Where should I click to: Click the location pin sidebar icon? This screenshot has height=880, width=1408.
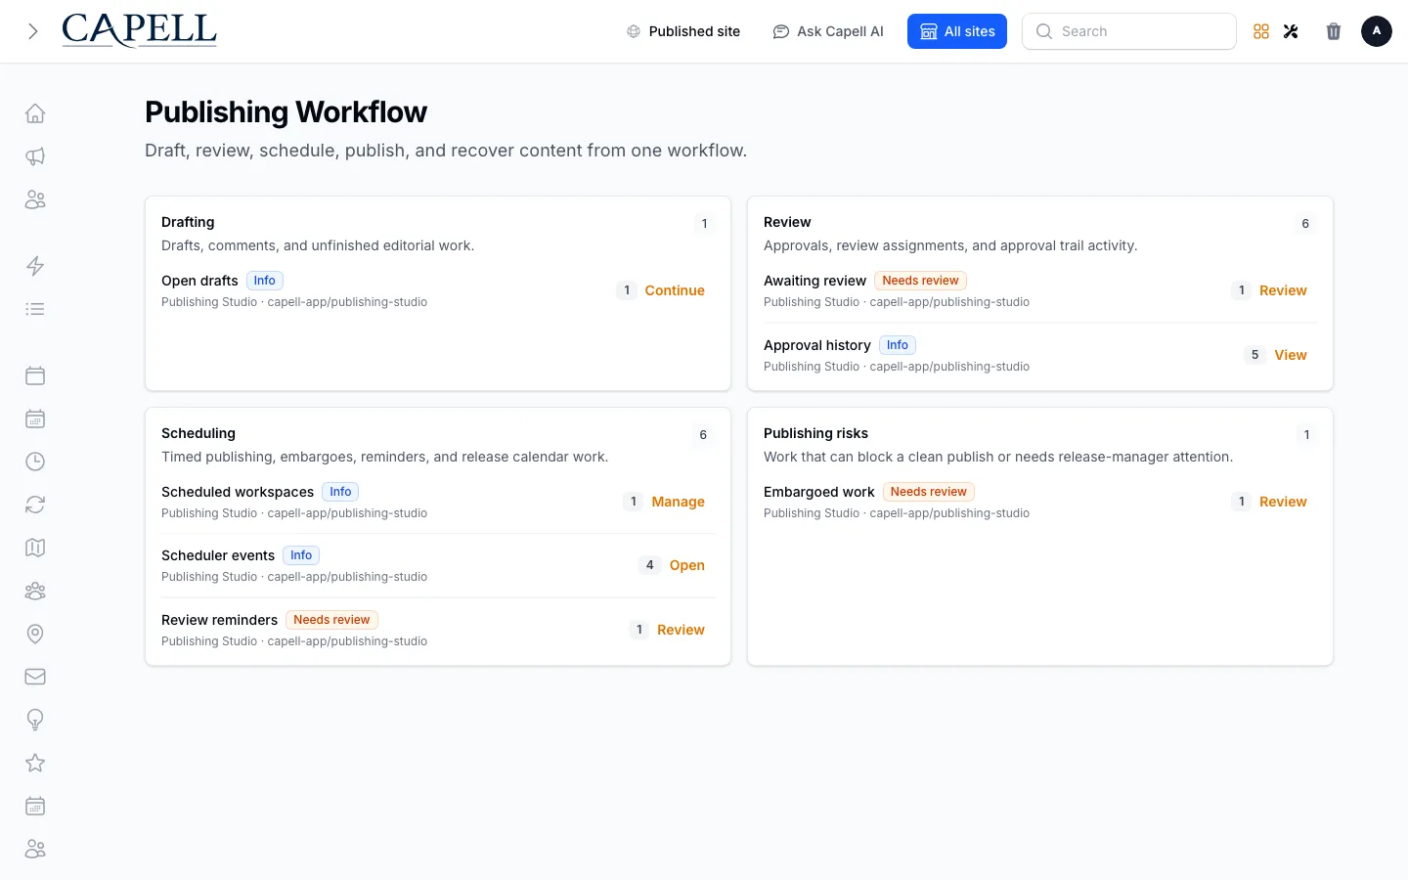click(x=35, y=634)
